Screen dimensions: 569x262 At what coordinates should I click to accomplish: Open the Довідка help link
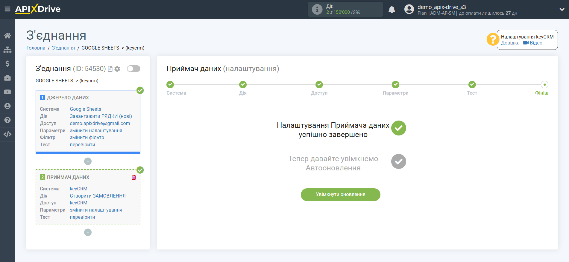coord(510,43)
